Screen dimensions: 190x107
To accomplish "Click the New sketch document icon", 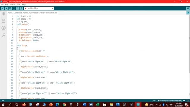I will tap(10, 8).
